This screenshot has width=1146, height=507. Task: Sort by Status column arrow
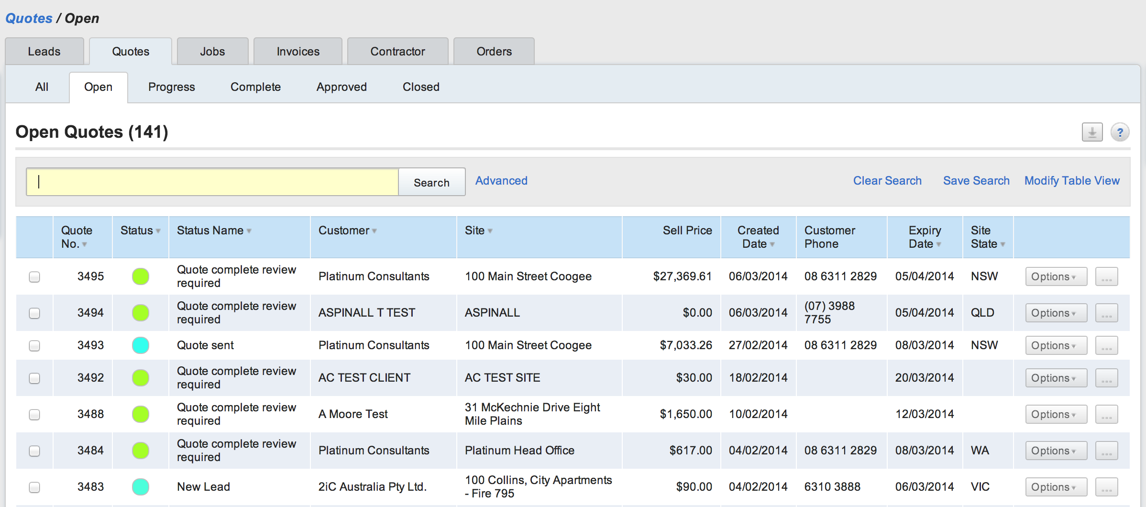[158, 231]
